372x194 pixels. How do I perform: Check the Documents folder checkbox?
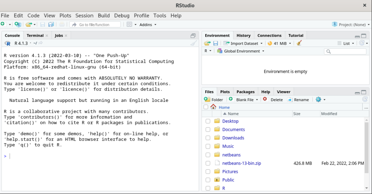click(208, 129)
